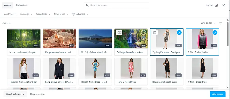Click the Log out arrow icon

216,5
